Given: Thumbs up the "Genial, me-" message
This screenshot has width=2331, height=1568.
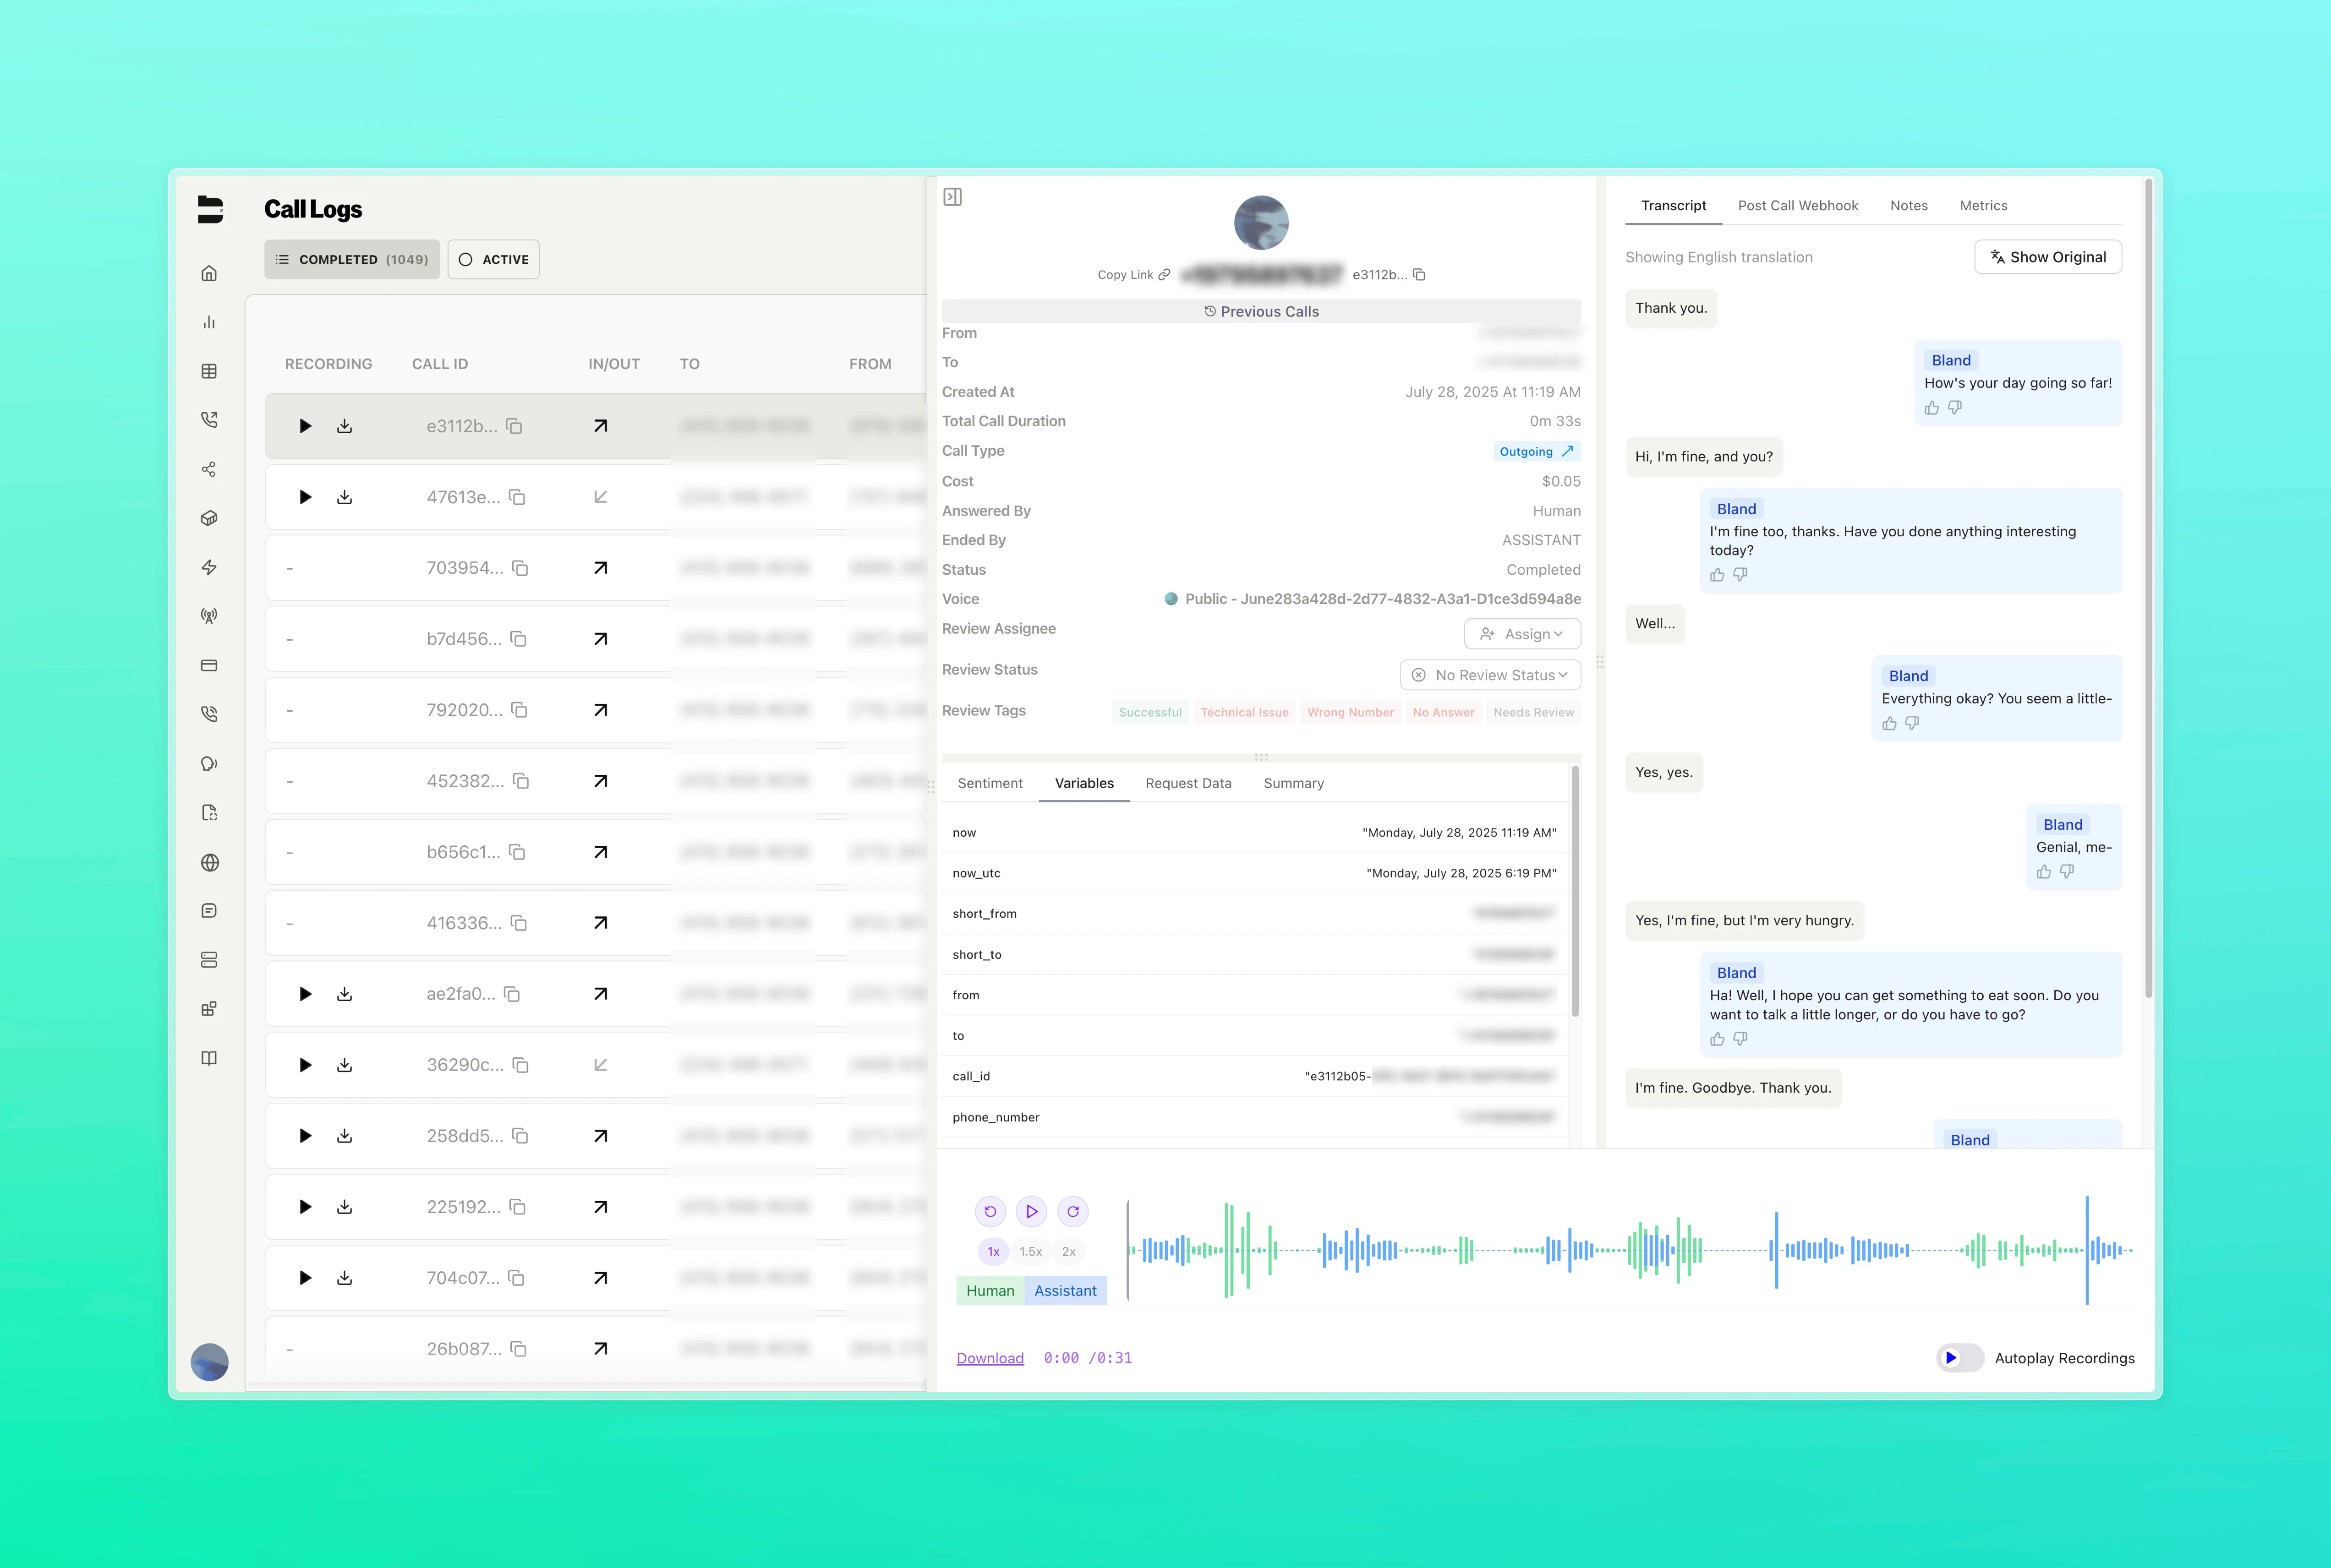Looking at the screenshot, I should click(2044, 872).
